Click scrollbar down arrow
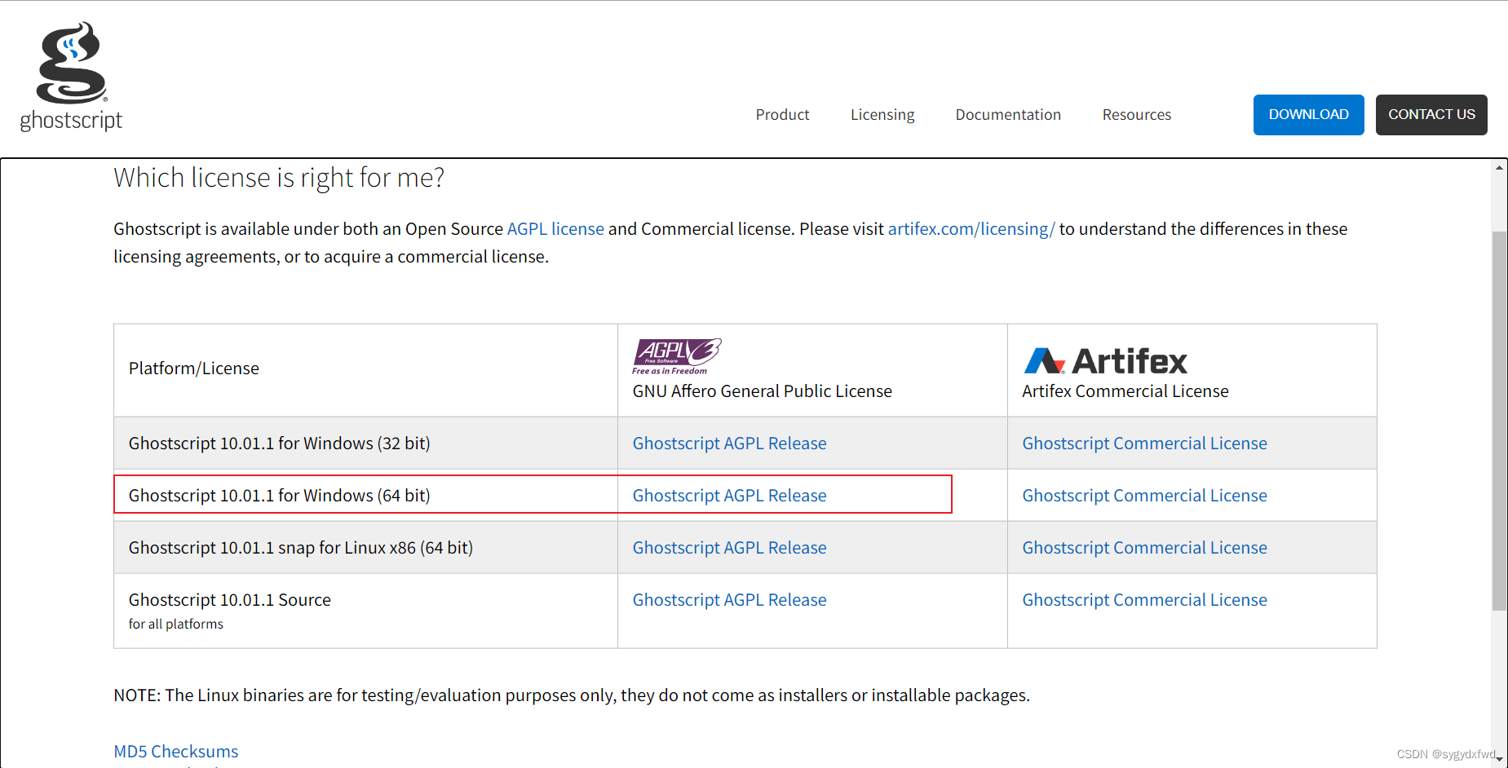 click(x=1499, y=758)
